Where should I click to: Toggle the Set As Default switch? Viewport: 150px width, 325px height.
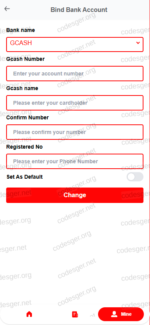135,177
